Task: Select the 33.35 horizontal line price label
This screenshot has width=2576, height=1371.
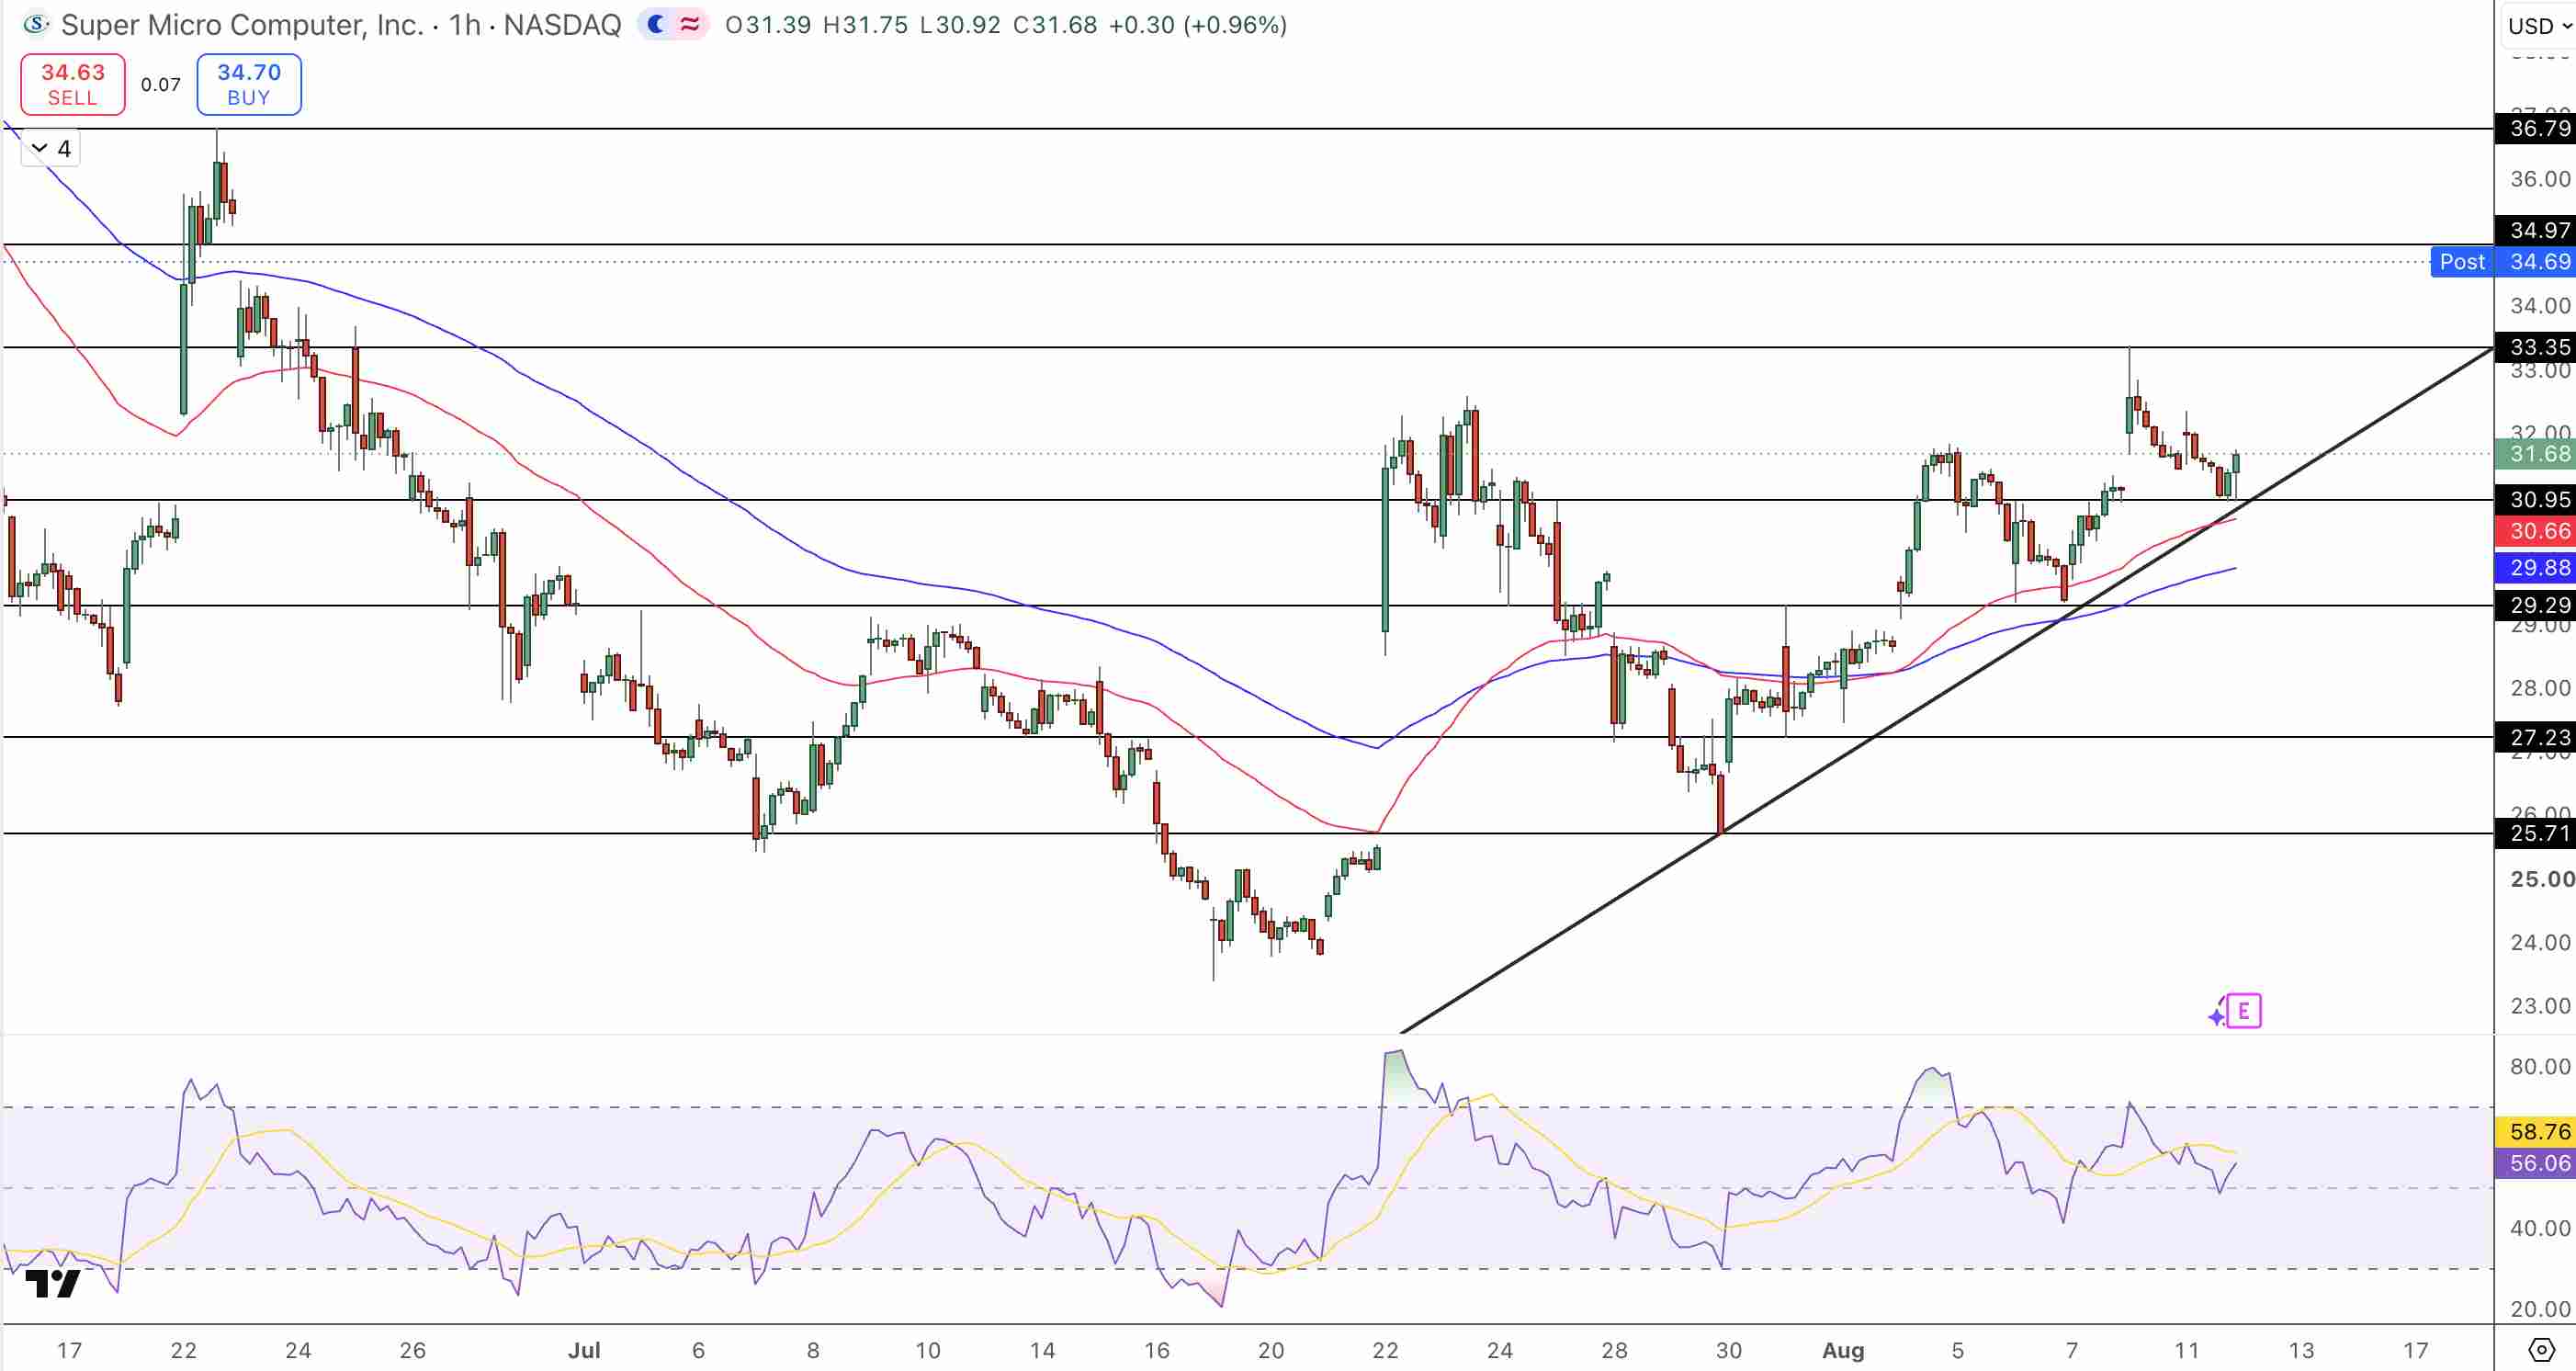Action: pyautogui.click(x=2535, y=347)
